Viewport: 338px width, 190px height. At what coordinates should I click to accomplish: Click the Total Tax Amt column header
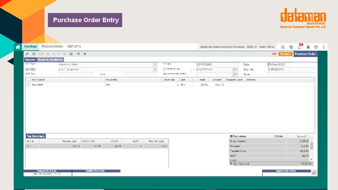click(x=156, y=141)
